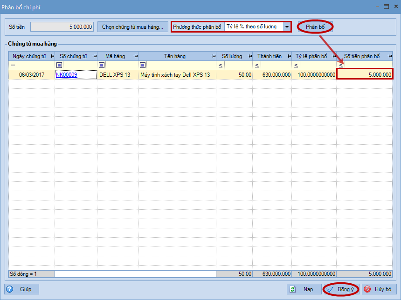
Task: Open filter operator for Số tiền phân bổ
Action: click(341, 65)
